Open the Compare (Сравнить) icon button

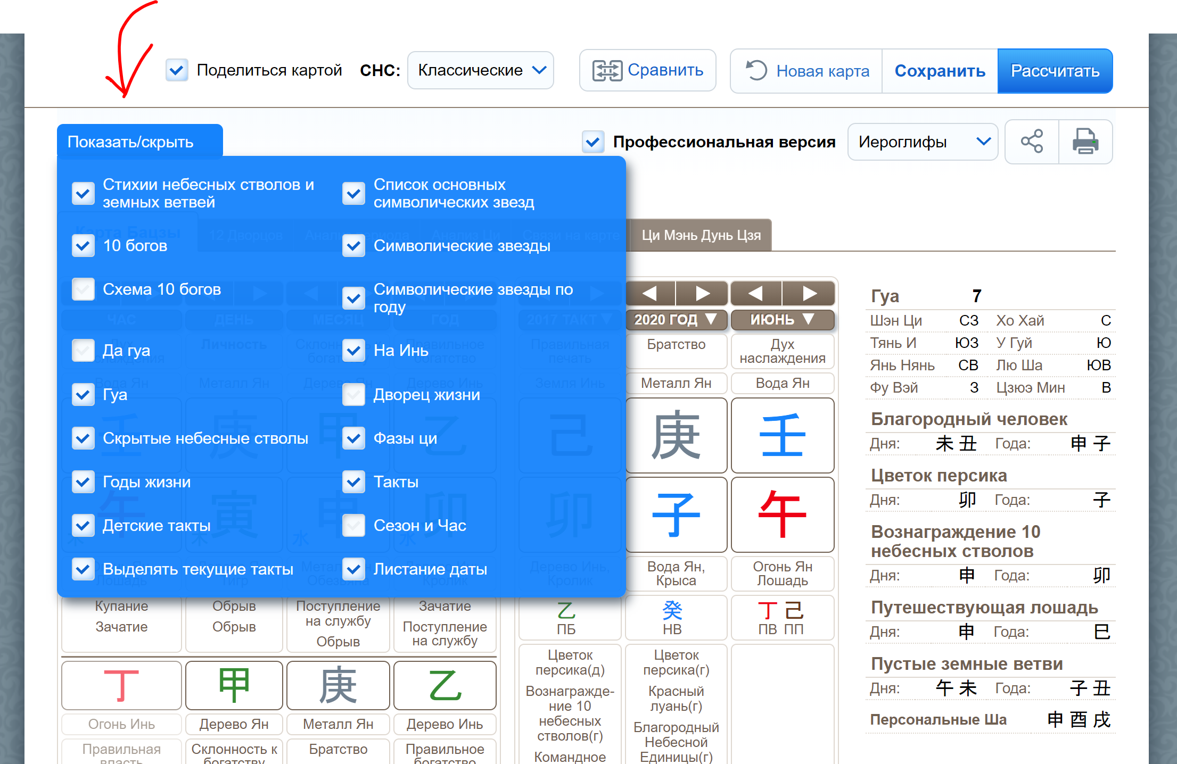609,70
